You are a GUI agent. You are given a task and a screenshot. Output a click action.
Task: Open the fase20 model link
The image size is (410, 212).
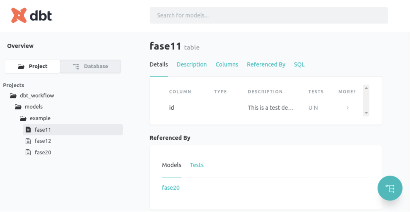point(171,188)
